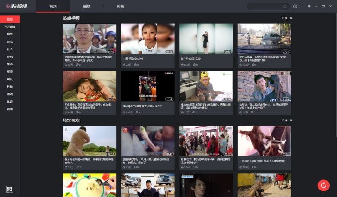
Task: Open the play history clock icon
Action: [x=295, y=7]
